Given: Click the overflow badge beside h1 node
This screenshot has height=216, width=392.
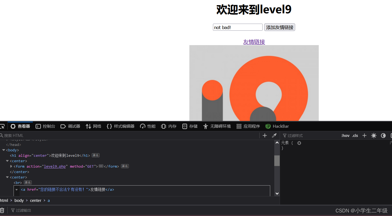Looking at the screenshot, I should [95, 155].
